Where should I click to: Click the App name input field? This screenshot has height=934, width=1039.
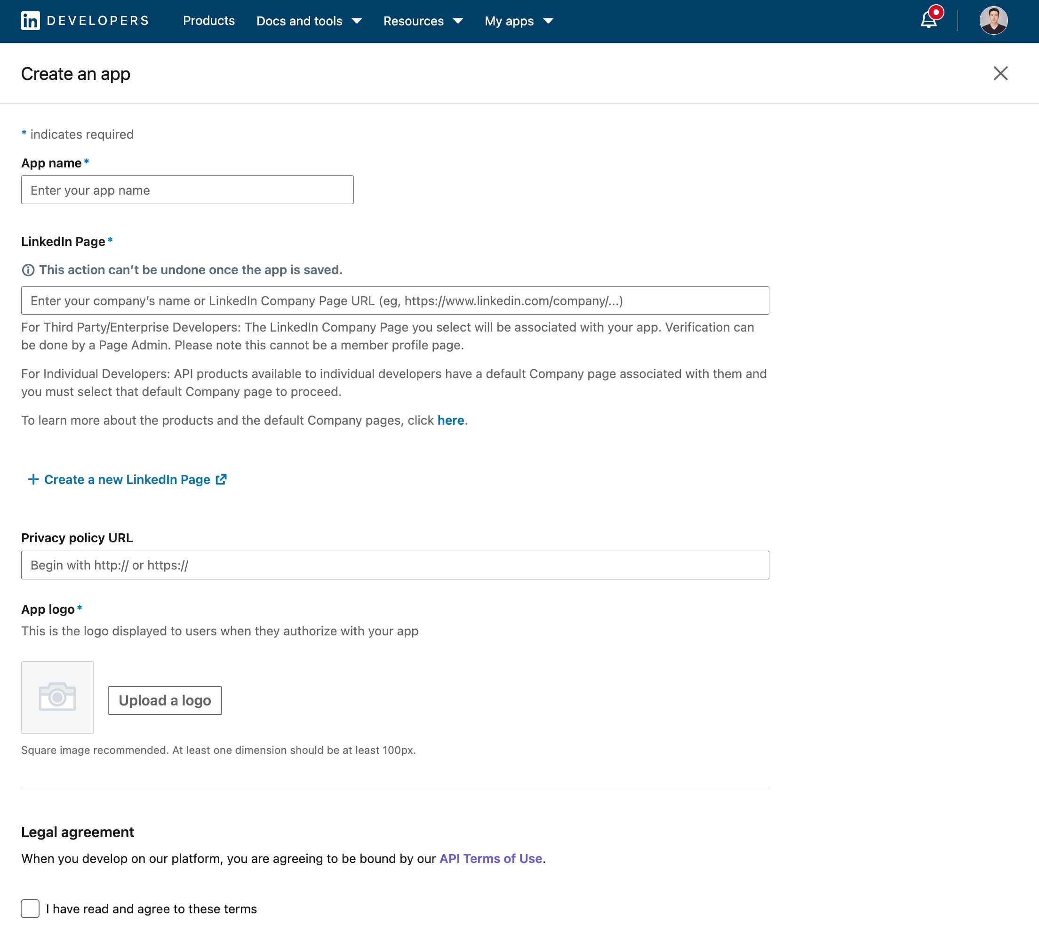[x=187, y=190]
